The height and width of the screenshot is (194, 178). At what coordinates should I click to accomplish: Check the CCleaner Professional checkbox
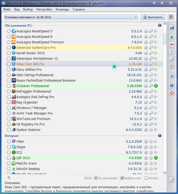click(x=9, y=86)
